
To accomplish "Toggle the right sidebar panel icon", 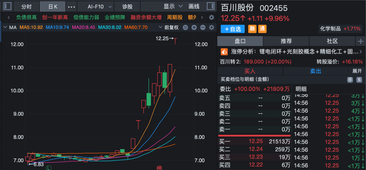I will tap(210, 6).
